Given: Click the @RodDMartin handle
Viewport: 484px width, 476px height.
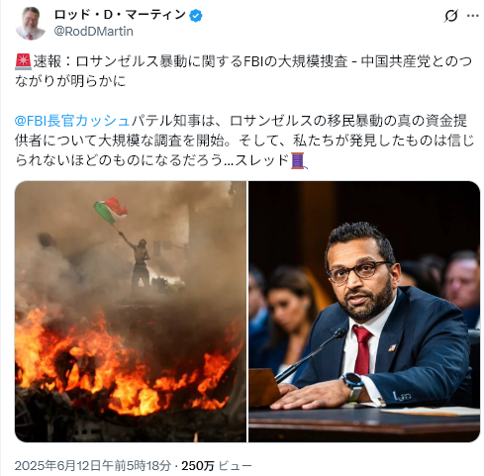Looking at the screenshot, I should 94,32.
